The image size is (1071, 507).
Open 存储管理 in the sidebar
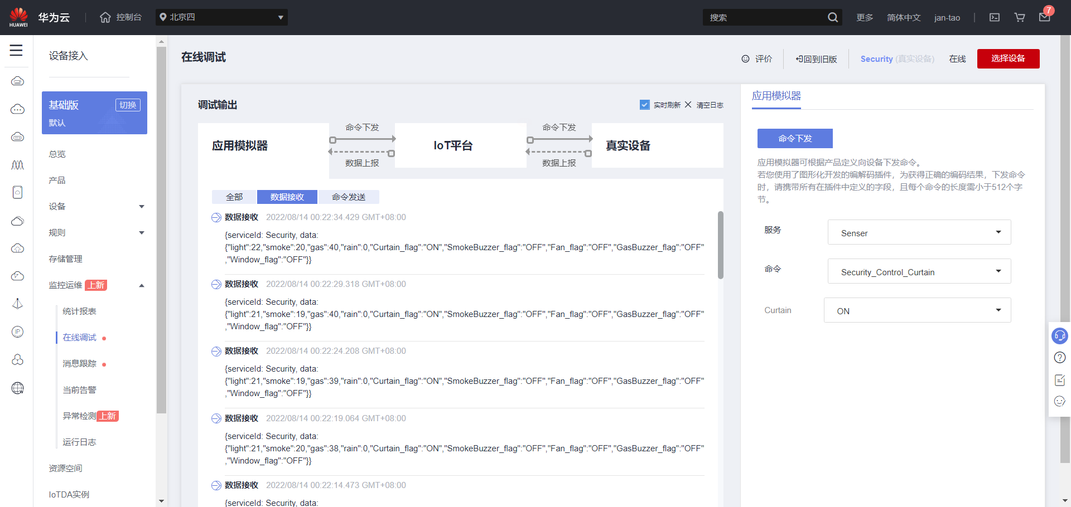(x=65, y=259)
